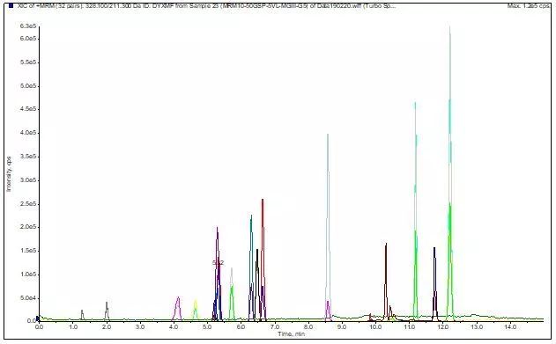Select the XIC of +MRM title text
This screenshot has height=344, width=556.
click(x=206, y=6)
